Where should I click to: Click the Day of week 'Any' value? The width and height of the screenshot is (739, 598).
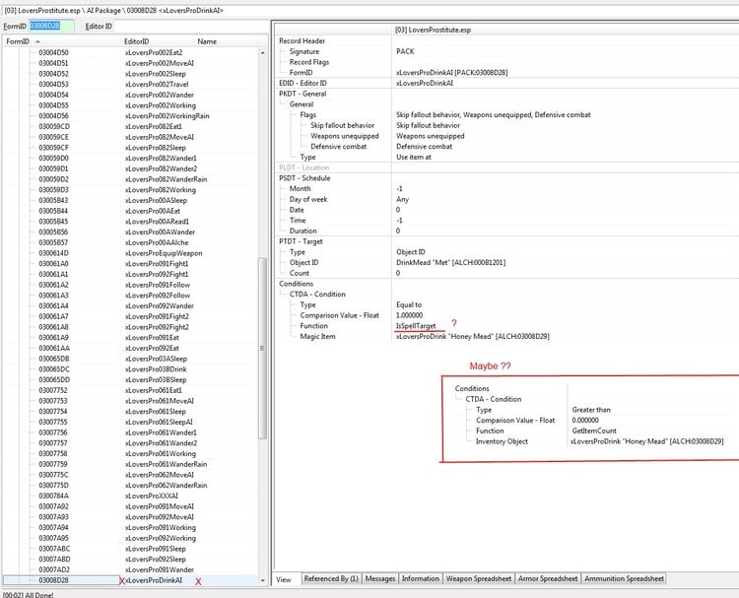pyautogui.click(x=402, y=199)
